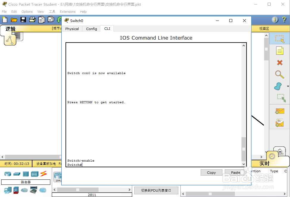Click the 2811 device model label
290x197 pixels.
[x=92, y=195]
